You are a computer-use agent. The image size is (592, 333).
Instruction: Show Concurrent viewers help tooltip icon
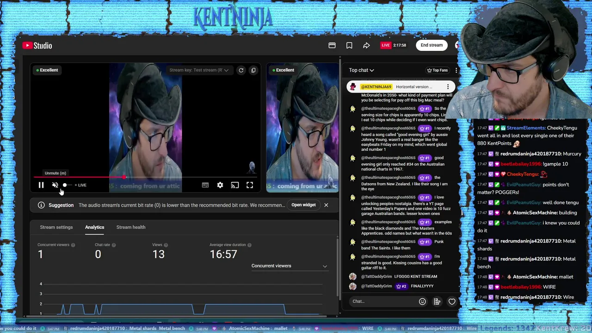click(73, 245)
